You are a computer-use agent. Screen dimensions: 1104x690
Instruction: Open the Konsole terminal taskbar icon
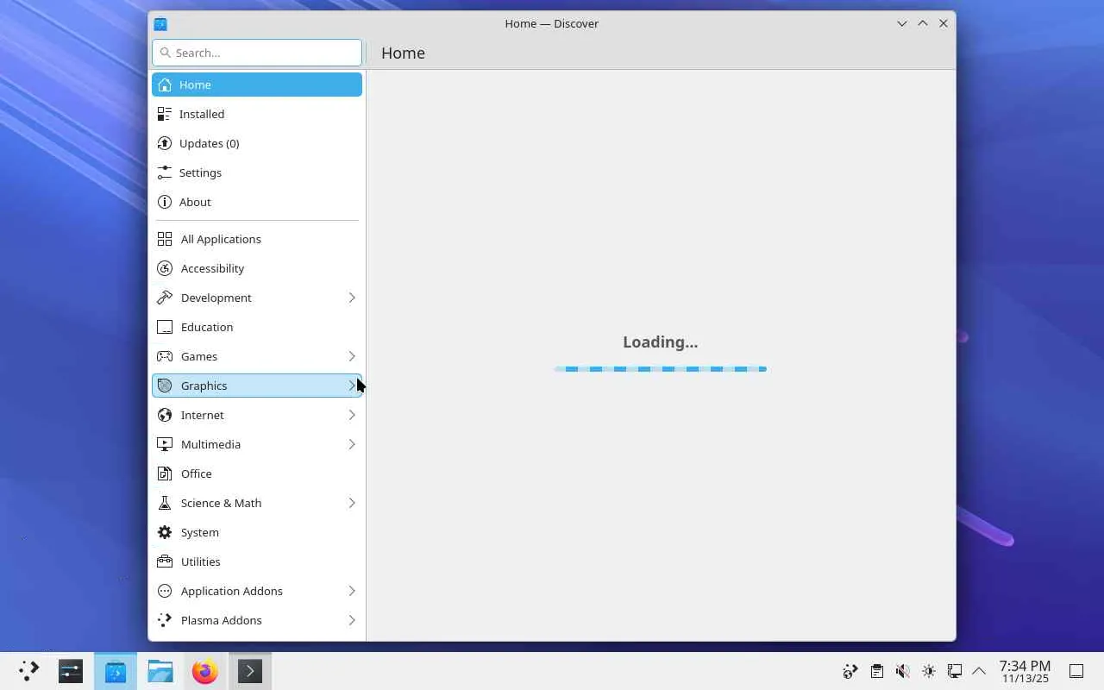pyautogui.click(x=250, y=671)
